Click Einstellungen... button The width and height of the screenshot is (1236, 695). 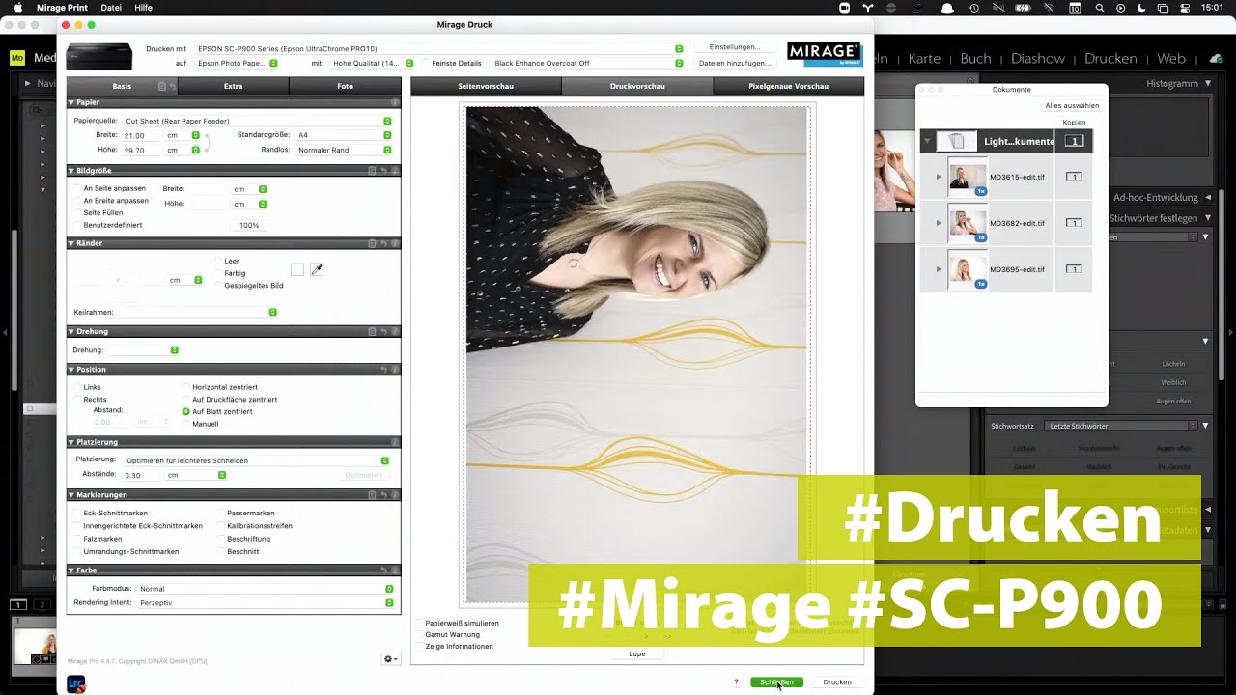pos(734,47)
